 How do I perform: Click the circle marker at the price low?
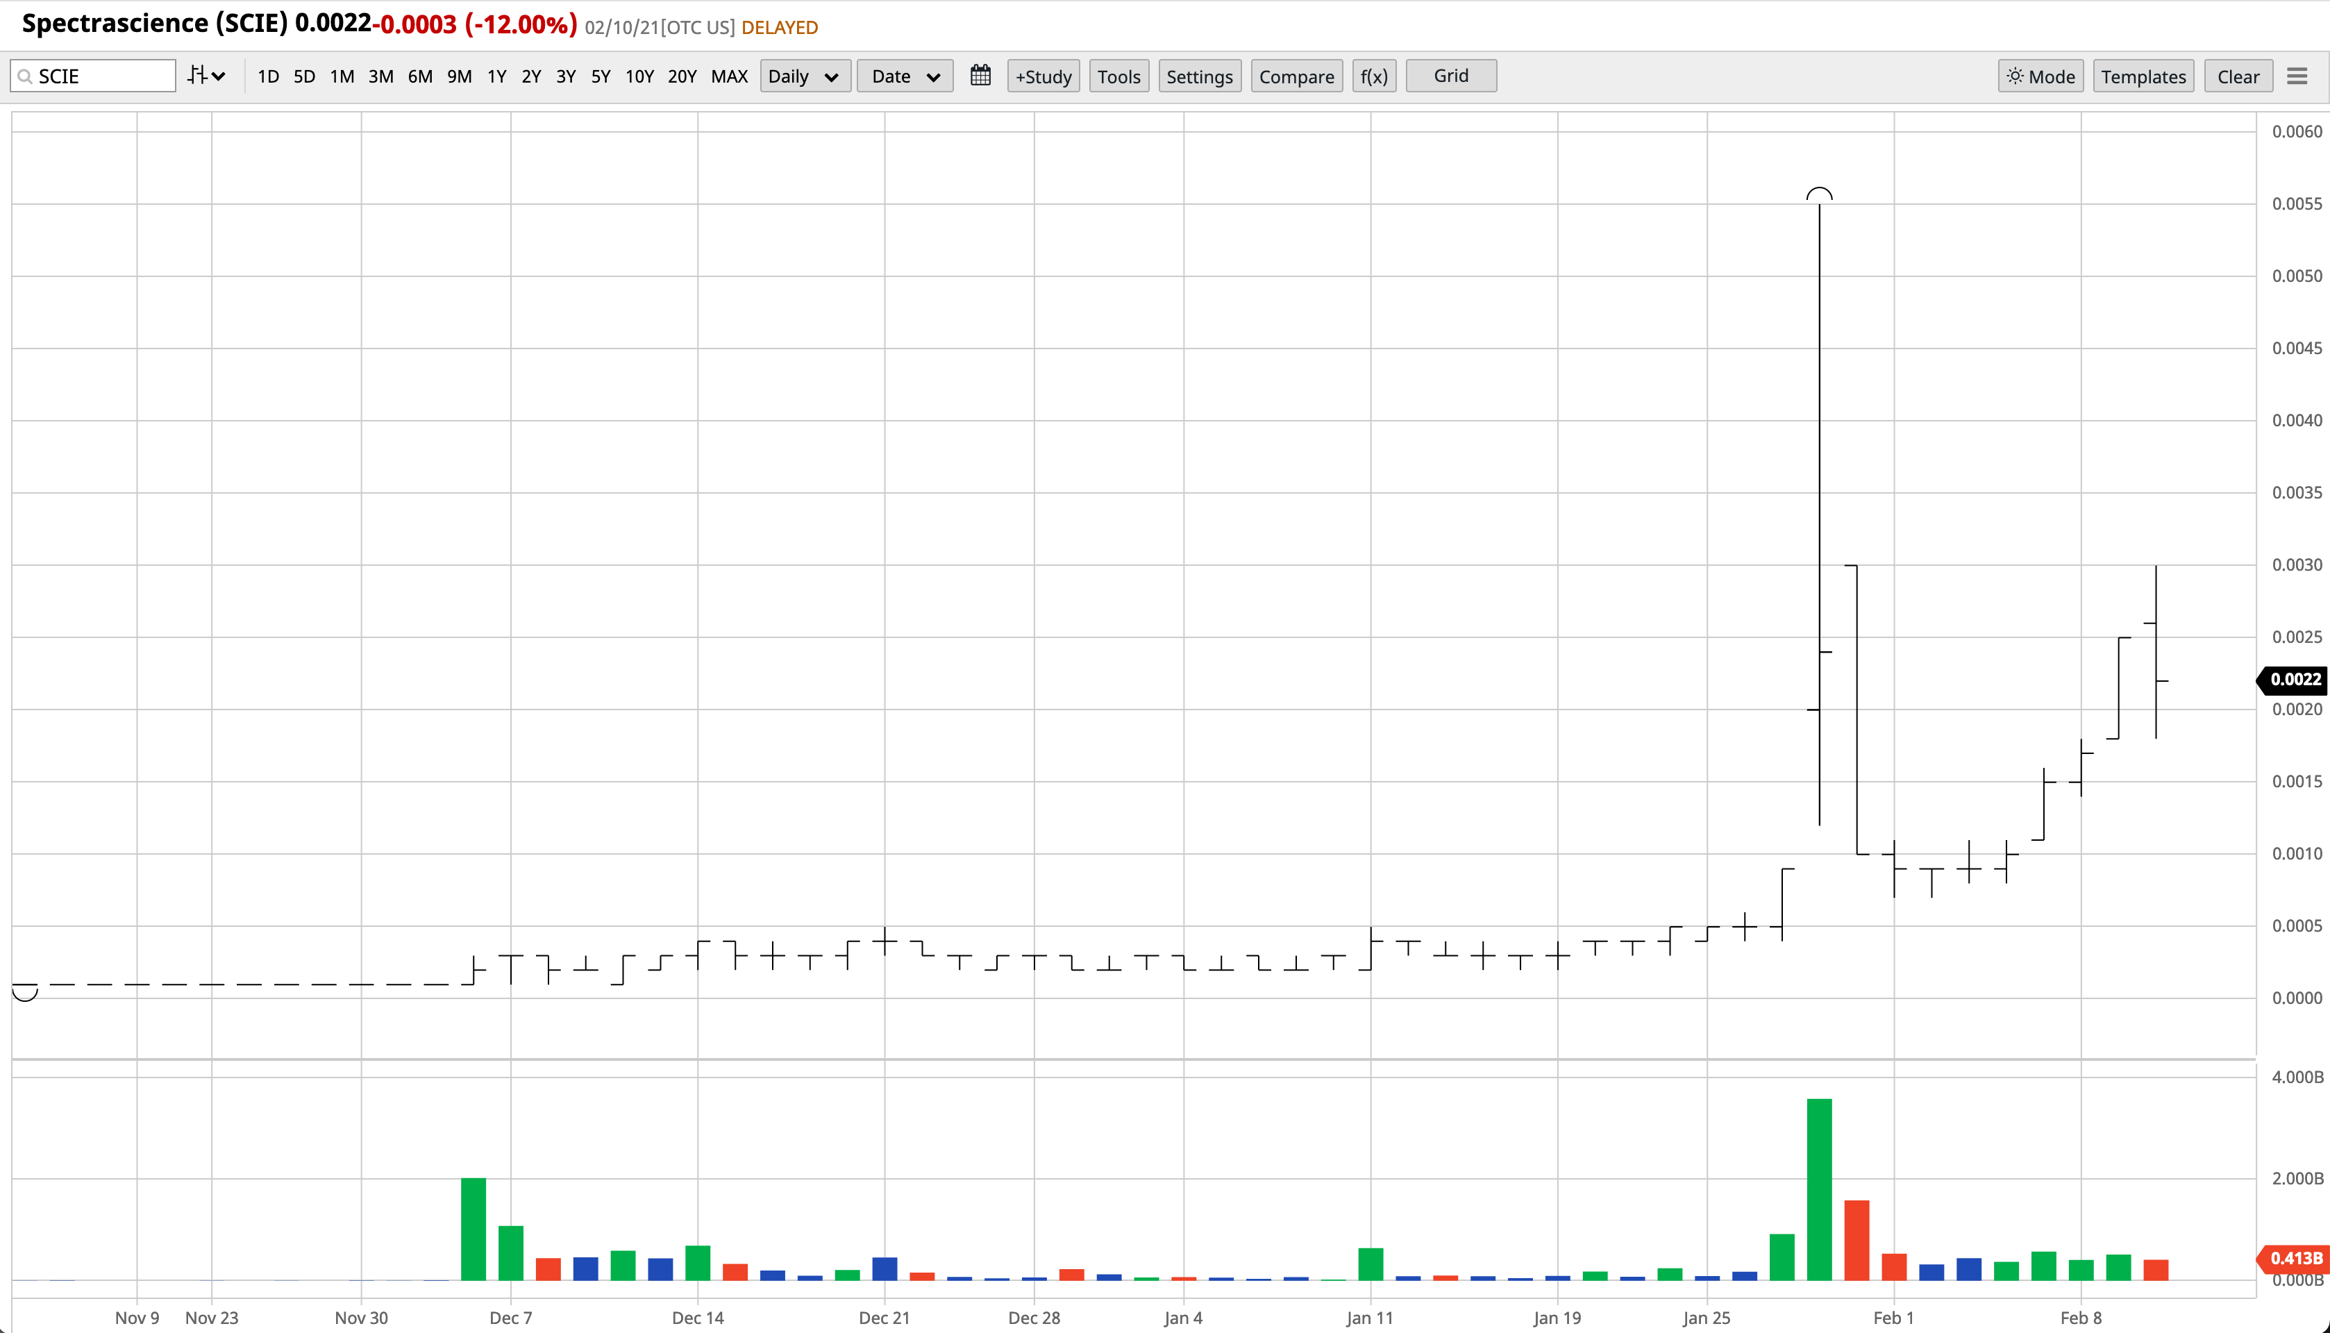point(25,994)
